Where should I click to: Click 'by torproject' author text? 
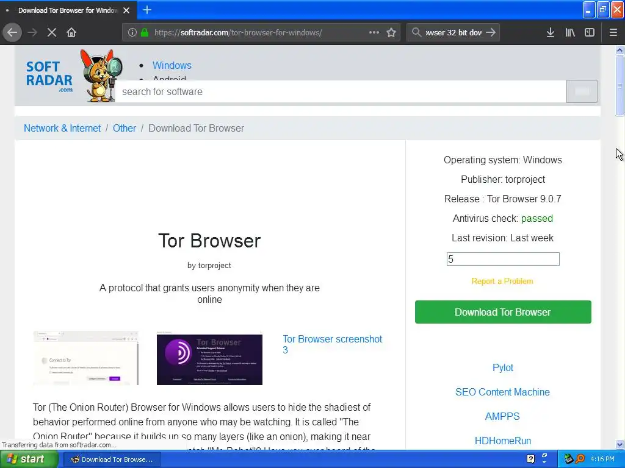coord(209,266)
